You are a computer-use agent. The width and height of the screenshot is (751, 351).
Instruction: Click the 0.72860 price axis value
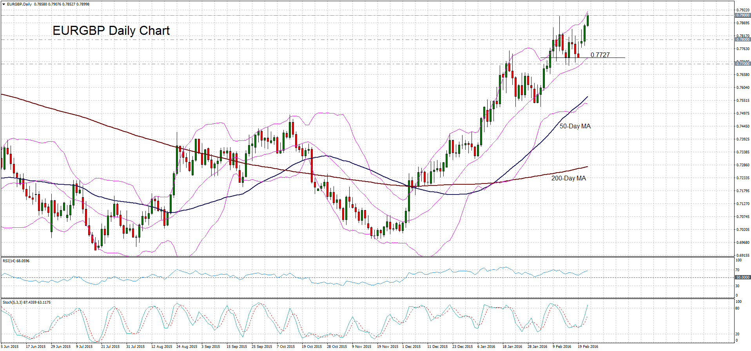coord(743,165)
